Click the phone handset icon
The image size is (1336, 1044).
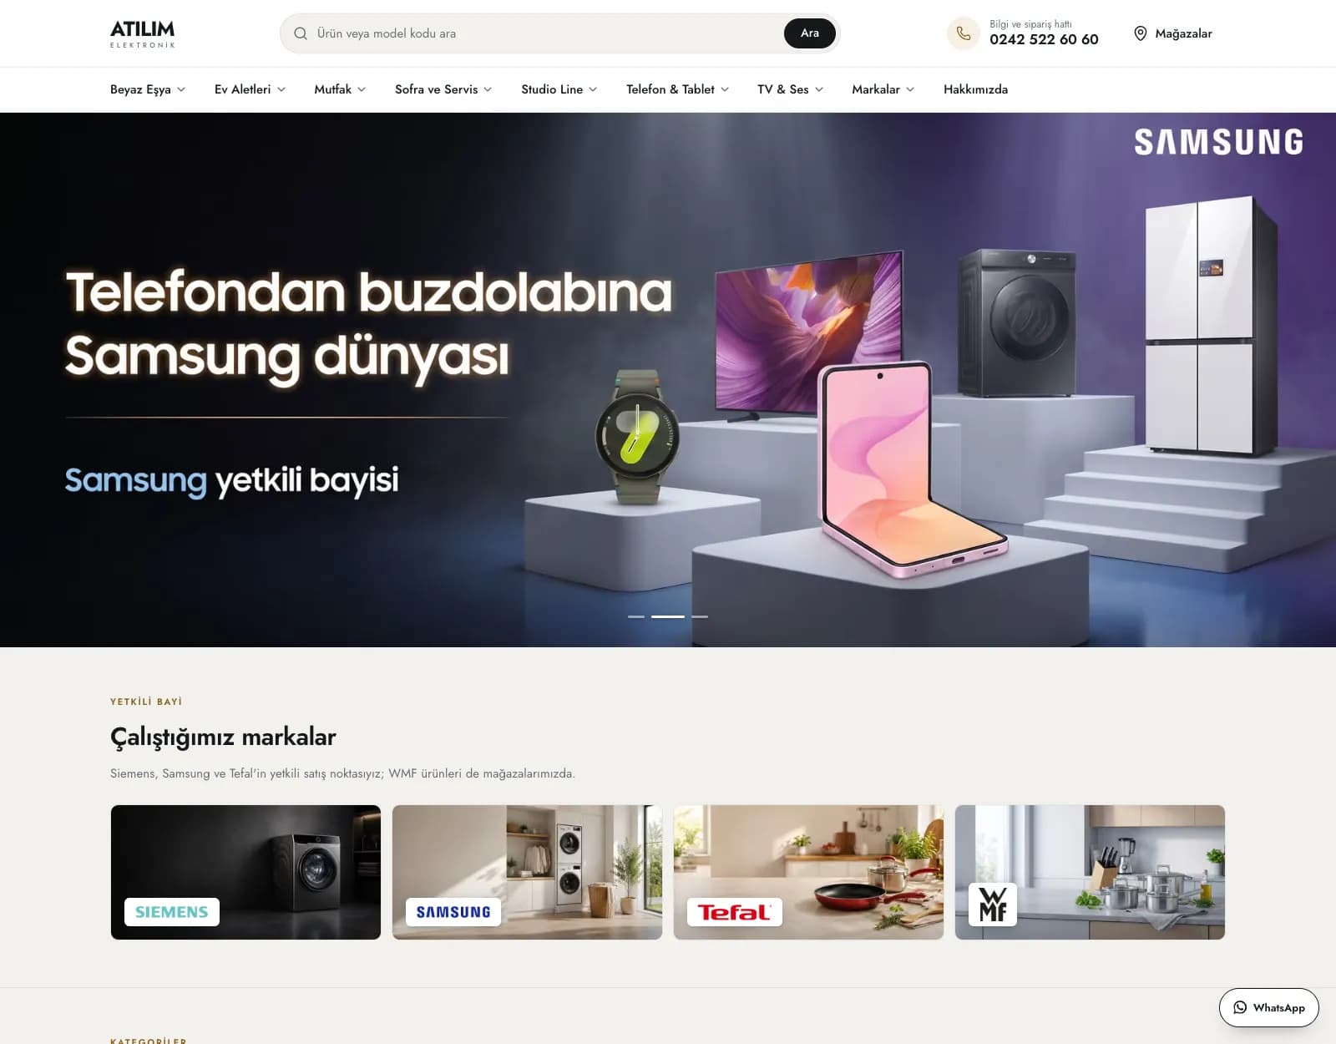(963, 33)
